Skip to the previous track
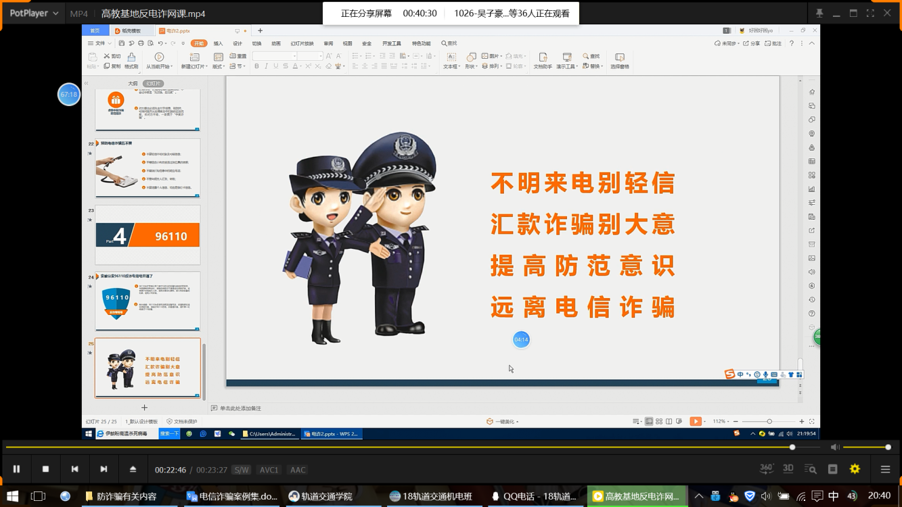This screenshot has width=902, height=507. pyautogui.click(x=74, y=469)
